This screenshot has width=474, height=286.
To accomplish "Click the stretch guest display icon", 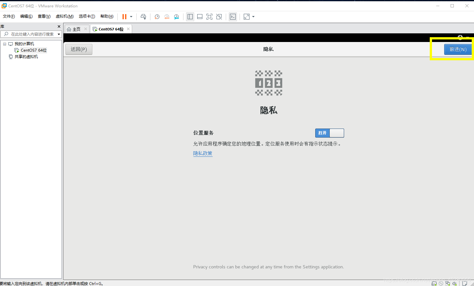I will click(247, 17).
